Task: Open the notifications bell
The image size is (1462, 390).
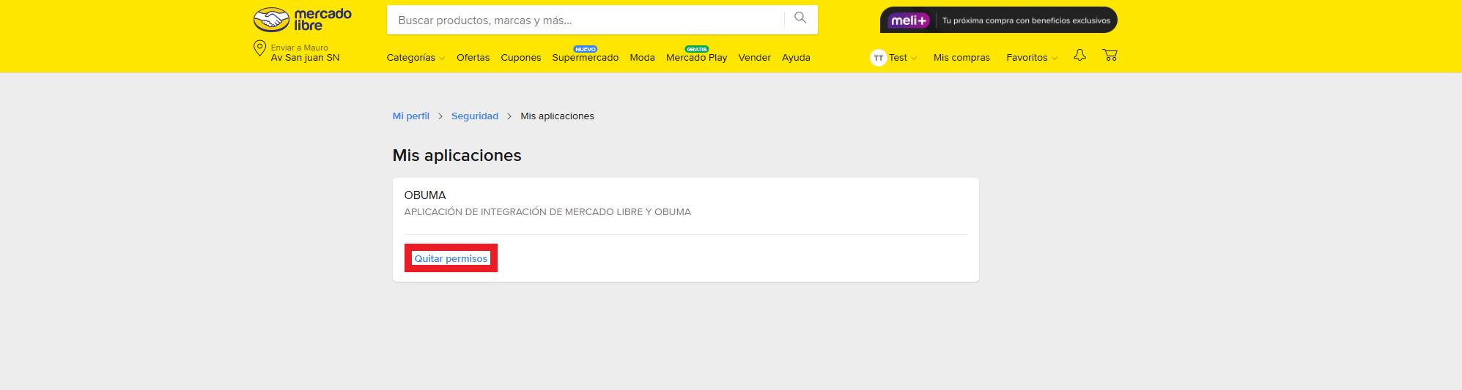Action: point(1079,56)
